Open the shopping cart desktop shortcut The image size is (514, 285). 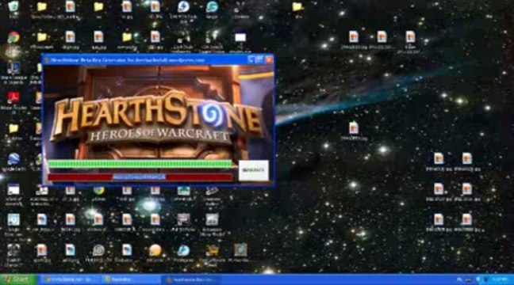point(212,251)
